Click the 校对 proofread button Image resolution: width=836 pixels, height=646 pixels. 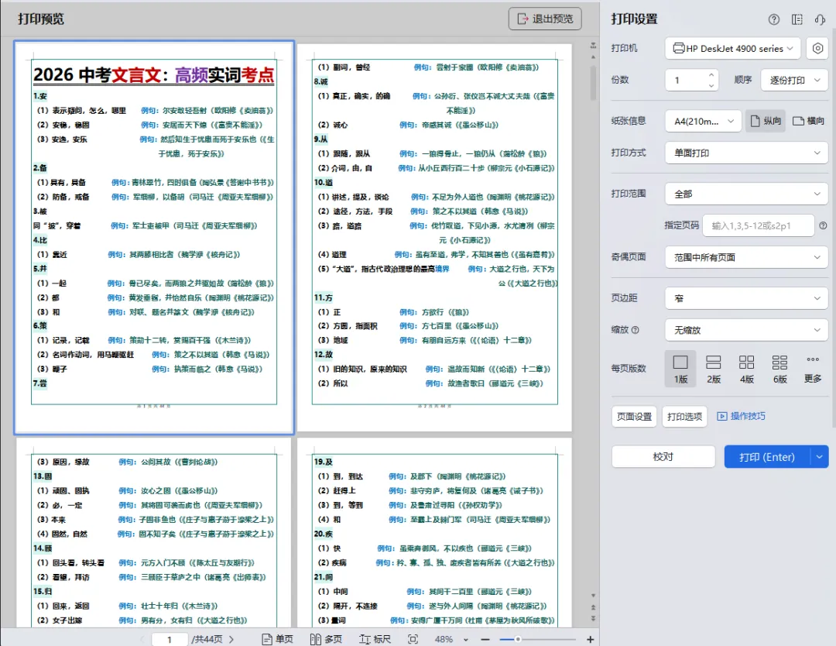[x=663, y=457]
